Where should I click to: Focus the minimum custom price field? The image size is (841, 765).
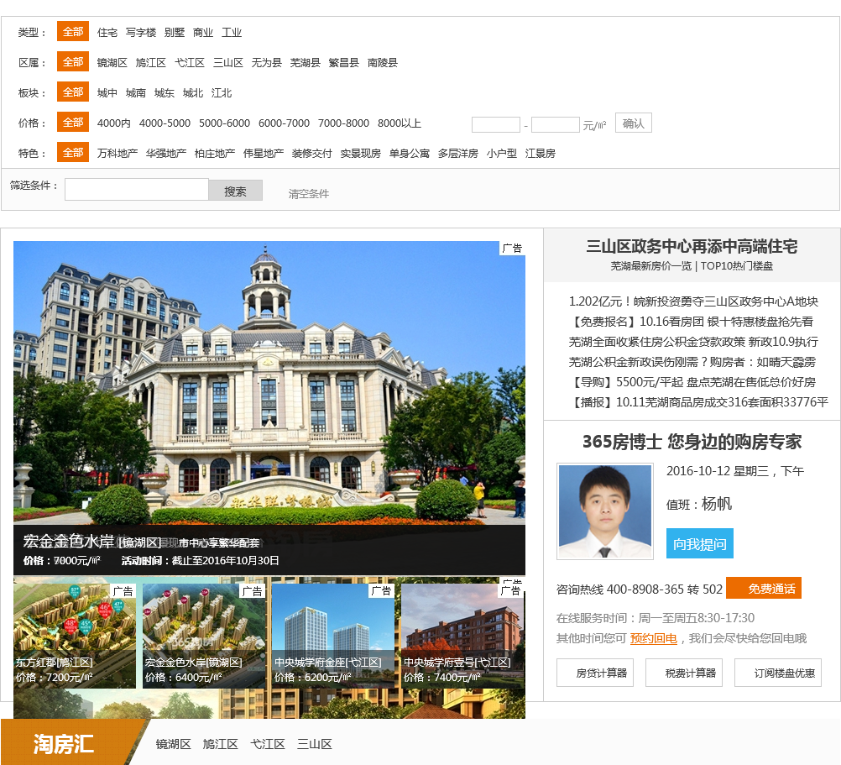(495, 124)
